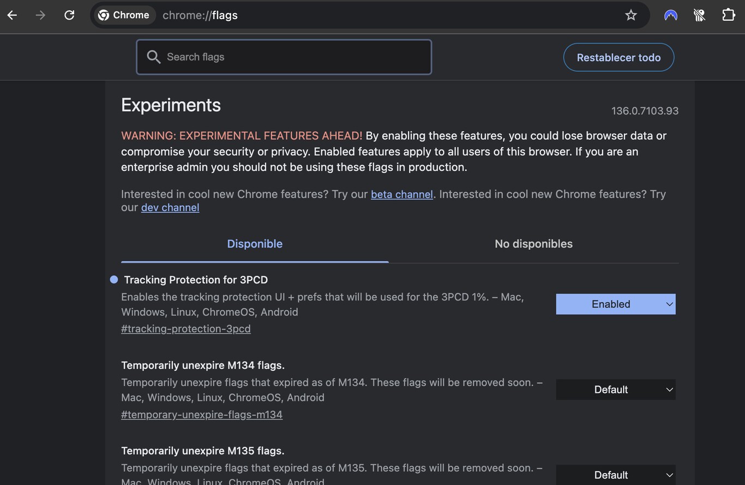Click the browser back arrow

pyautogui.click(x=12, y=15)
